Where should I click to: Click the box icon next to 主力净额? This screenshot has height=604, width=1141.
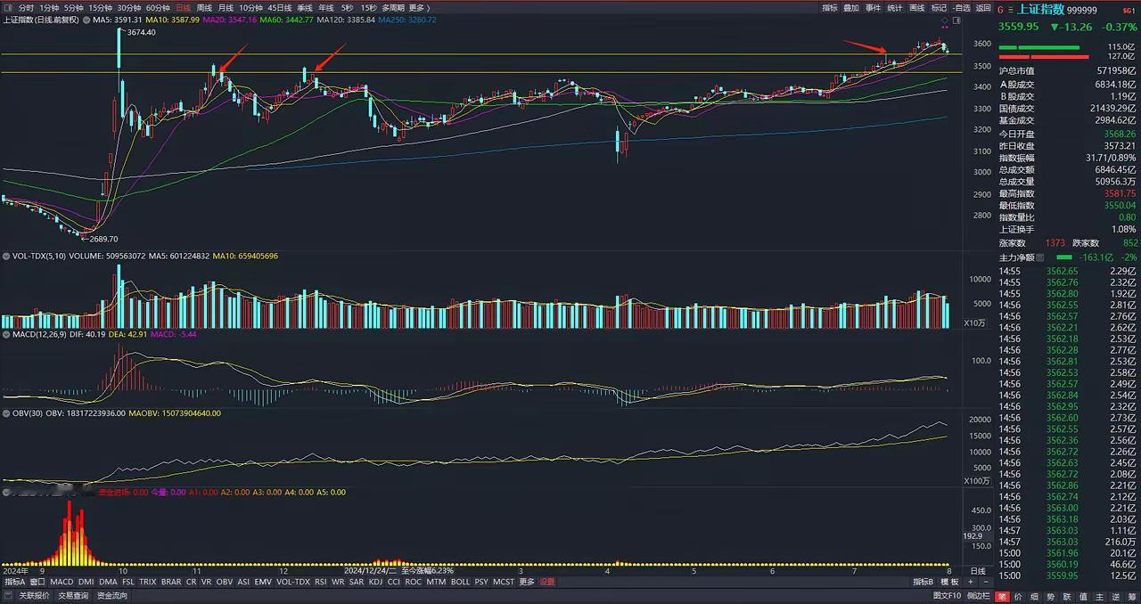1039,257
